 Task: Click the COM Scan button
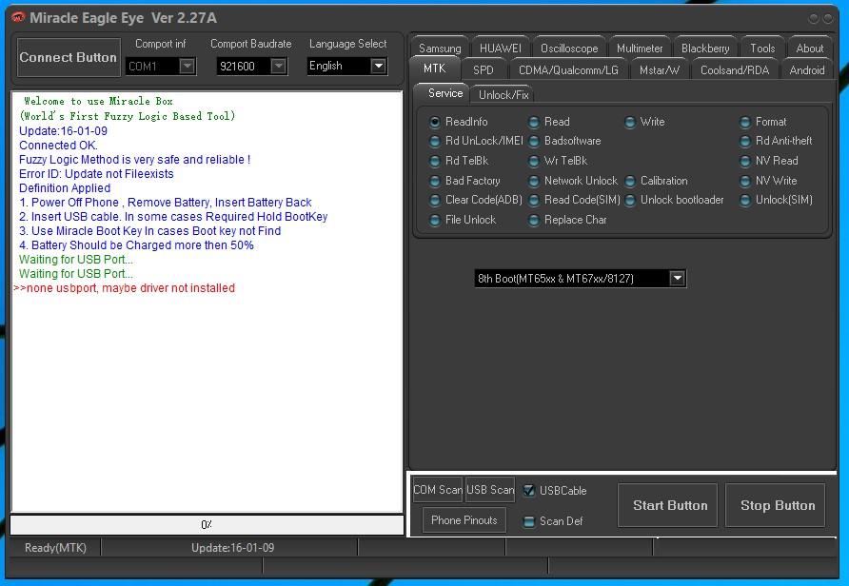click(438, 490)
